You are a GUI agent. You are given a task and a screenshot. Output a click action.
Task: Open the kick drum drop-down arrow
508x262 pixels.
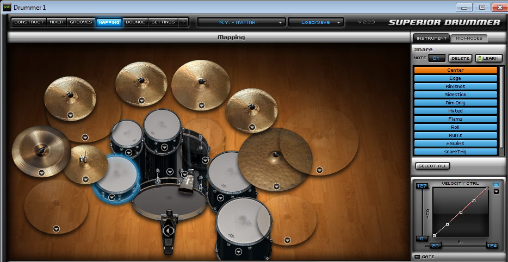pyautogui.click(x=170, y=172)
